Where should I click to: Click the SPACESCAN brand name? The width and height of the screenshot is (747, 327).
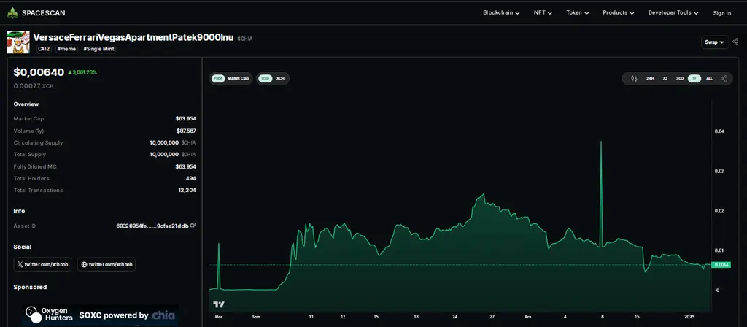point(44,13)
